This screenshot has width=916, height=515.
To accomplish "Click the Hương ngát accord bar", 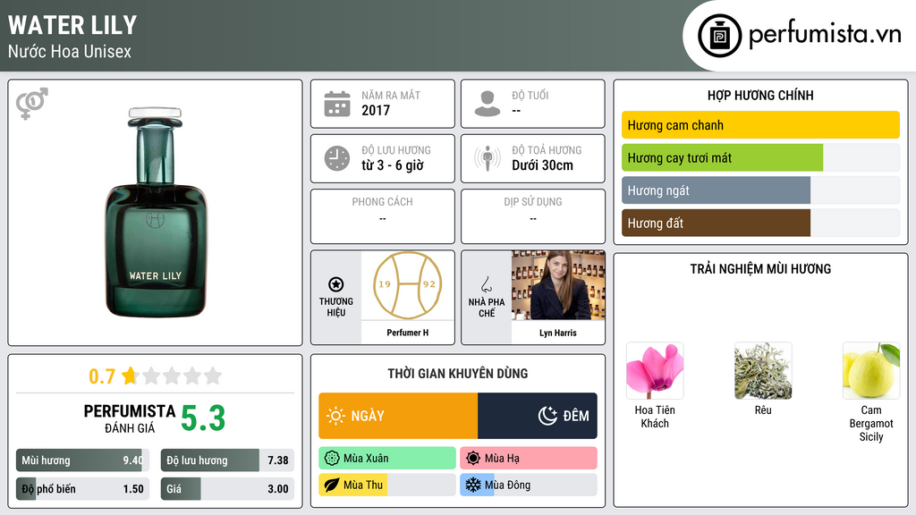I will click(760, 190).
